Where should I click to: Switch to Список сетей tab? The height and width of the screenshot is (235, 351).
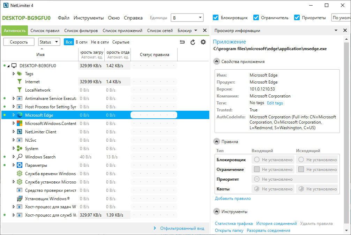(160, 31)
